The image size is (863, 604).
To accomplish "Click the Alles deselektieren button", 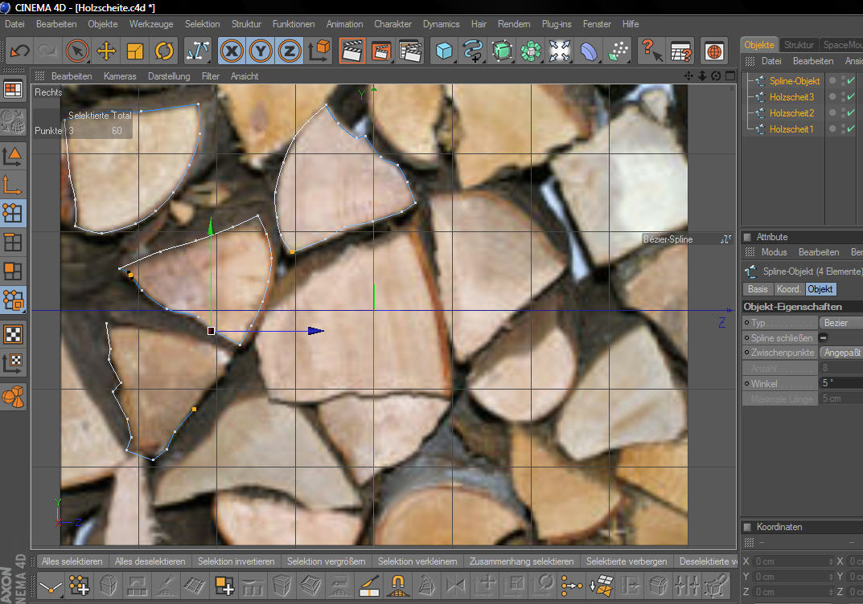I will click(150, 561).
